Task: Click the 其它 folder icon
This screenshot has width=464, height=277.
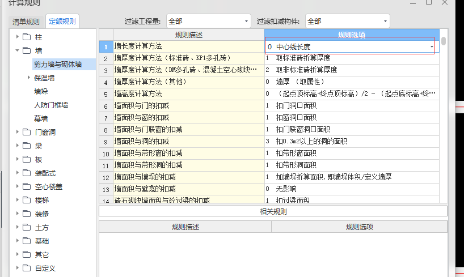Action: (x=27, y=254)
